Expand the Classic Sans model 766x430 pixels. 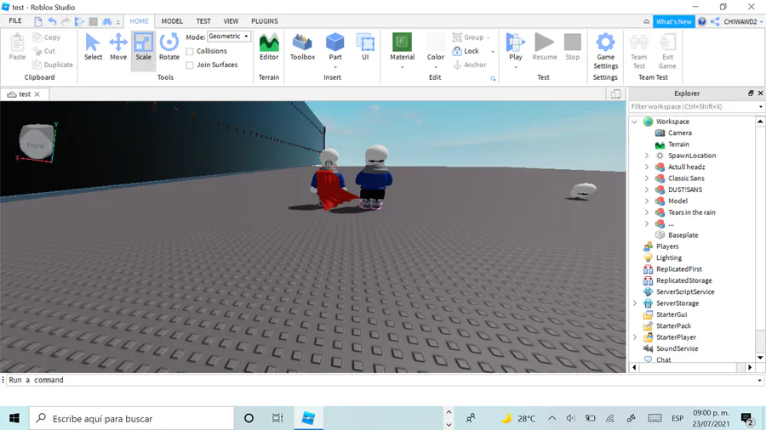[647, 178]
